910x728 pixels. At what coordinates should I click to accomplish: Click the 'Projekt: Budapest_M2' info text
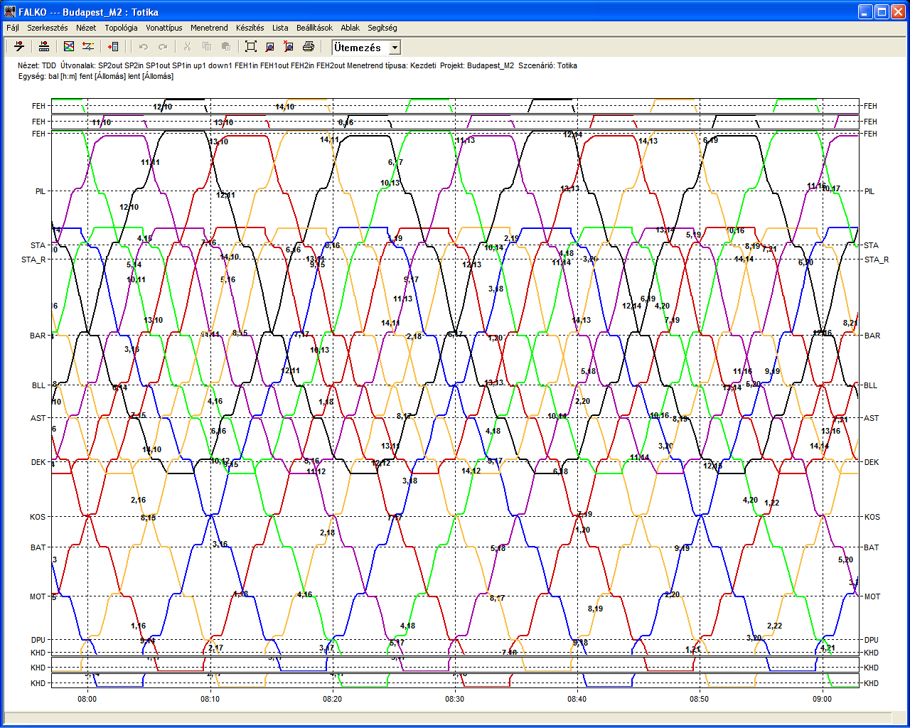pyautogui.click(x=476, y=65)
